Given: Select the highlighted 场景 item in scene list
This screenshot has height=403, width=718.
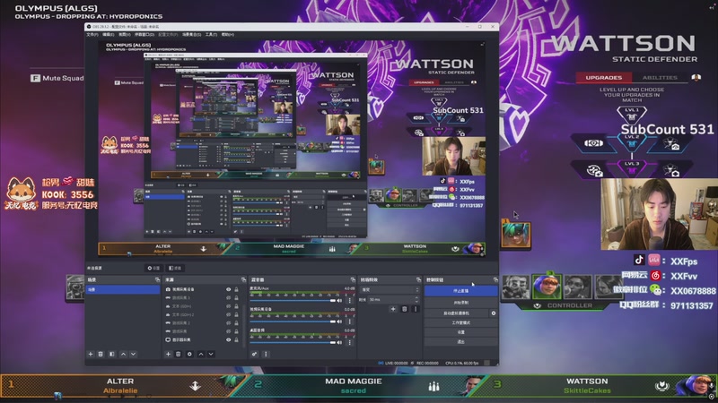Looking at the screenshot, I should pyautogui.click(x=123, y=289).
